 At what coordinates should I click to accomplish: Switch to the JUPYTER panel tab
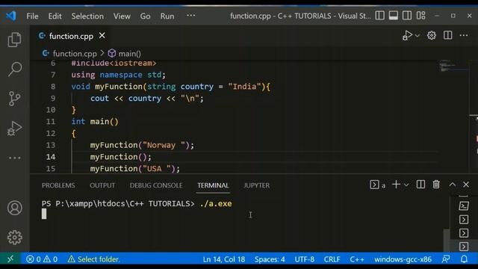tap(257, 185)
